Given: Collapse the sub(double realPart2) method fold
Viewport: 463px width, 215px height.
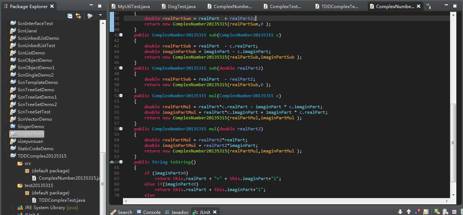Looking at the screenshot, I should [x=121, y=68].
